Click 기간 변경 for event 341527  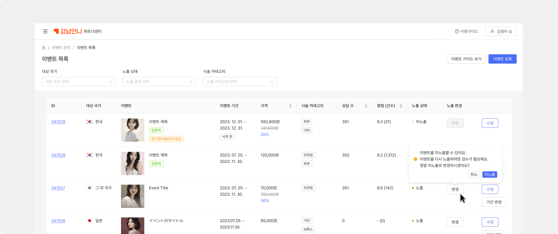click(x=494, y=202)
